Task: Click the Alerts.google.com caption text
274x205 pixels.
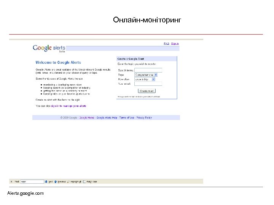Action: click(25, 193)
